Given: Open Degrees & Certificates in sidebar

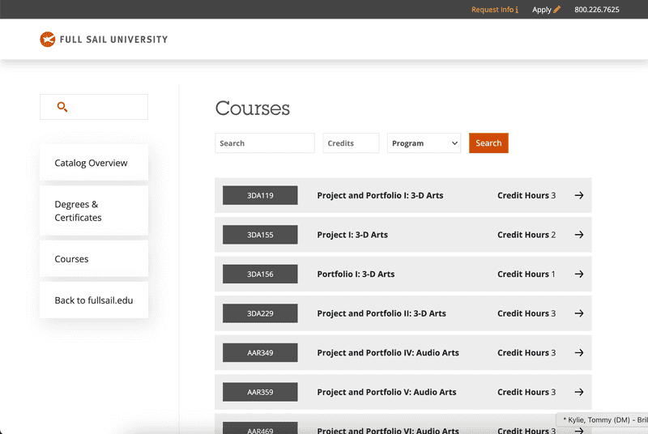Looking at the screenshot, I should point(94,211).
